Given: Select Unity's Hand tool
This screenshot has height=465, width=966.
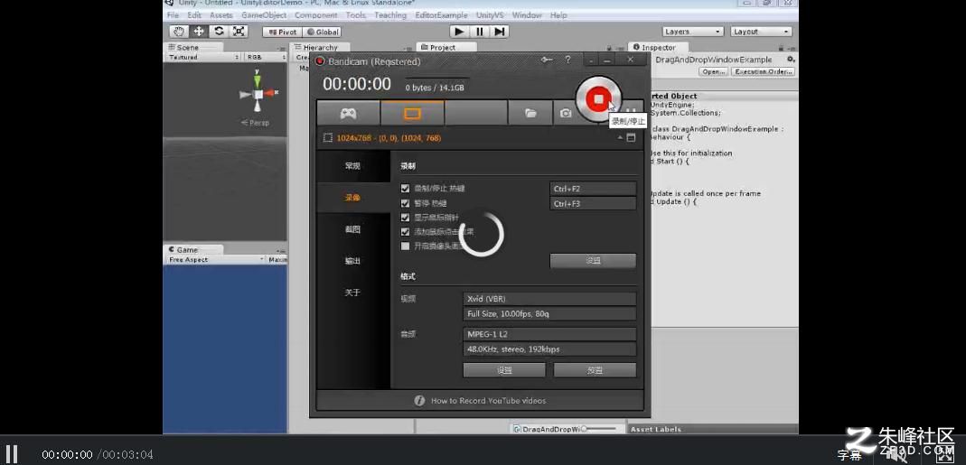Looking at the screenshot, I should 179,32.
